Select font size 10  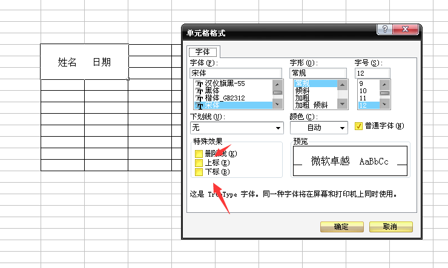(369, 91)
